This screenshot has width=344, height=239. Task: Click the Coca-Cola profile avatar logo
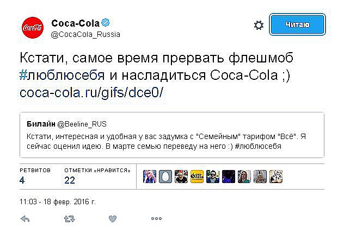32,28
